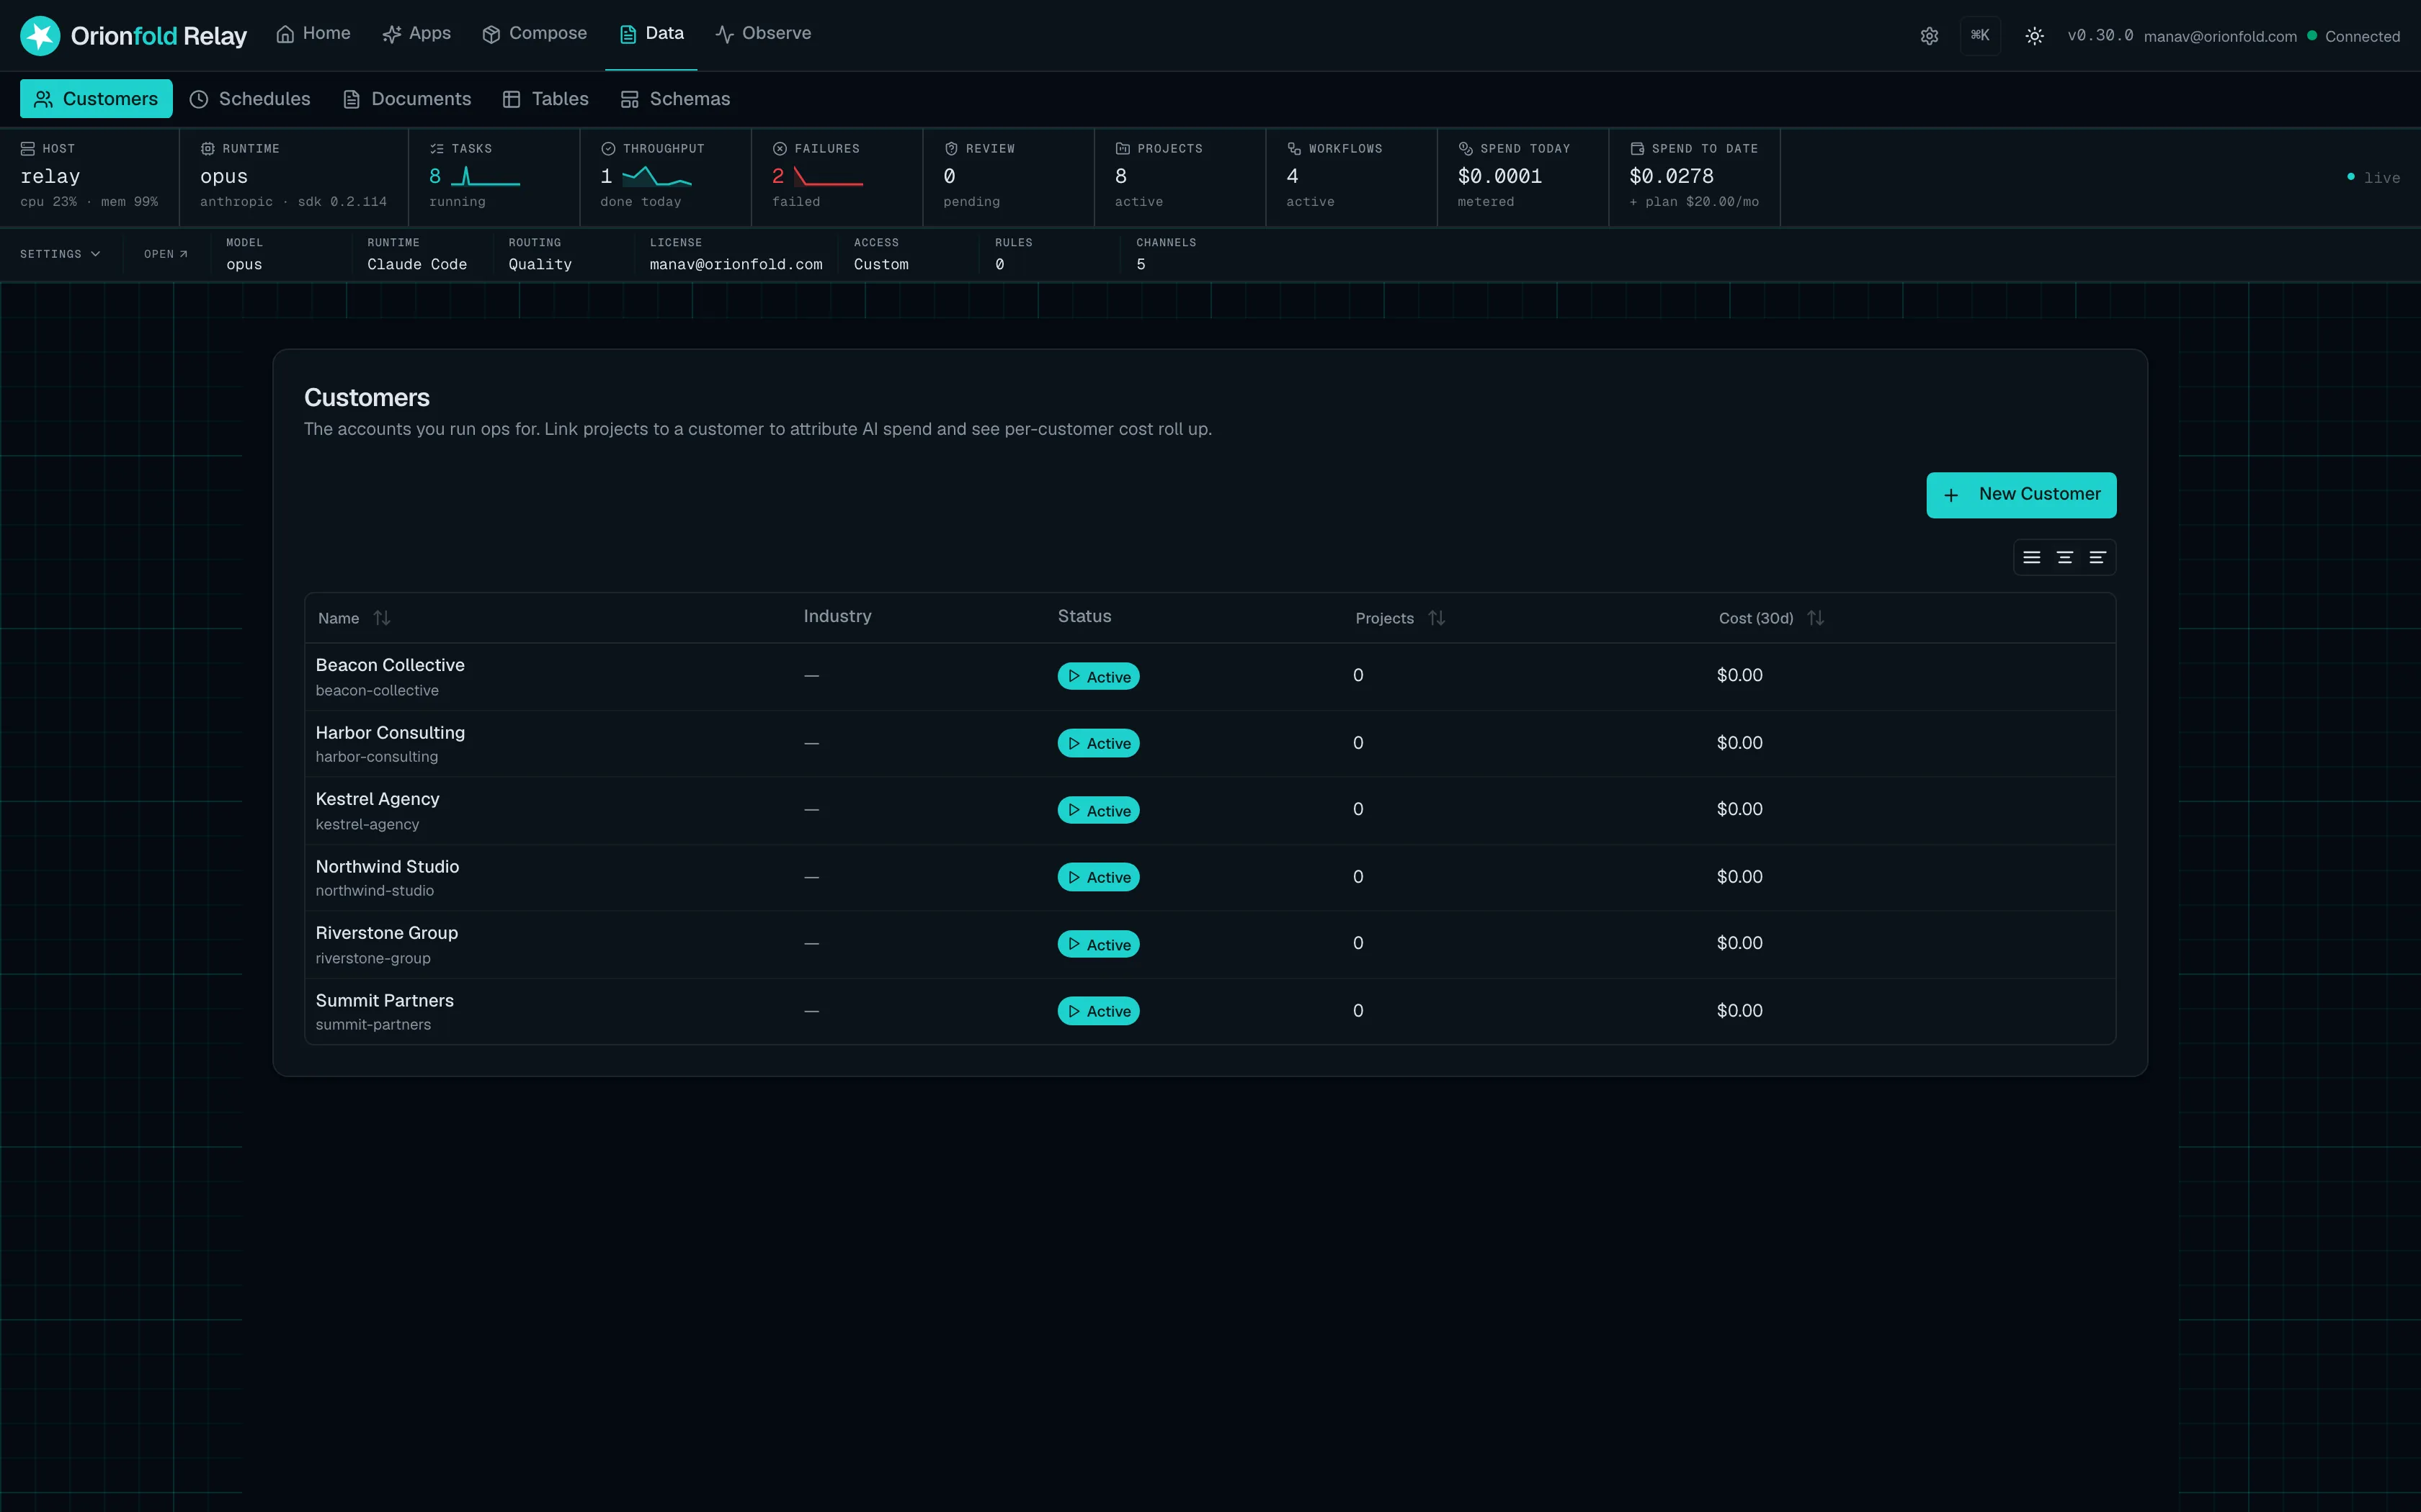Screen dimensions: 2421x1512
Task: Click the Spend Today coins icon
Action: tap(1466, 148)
